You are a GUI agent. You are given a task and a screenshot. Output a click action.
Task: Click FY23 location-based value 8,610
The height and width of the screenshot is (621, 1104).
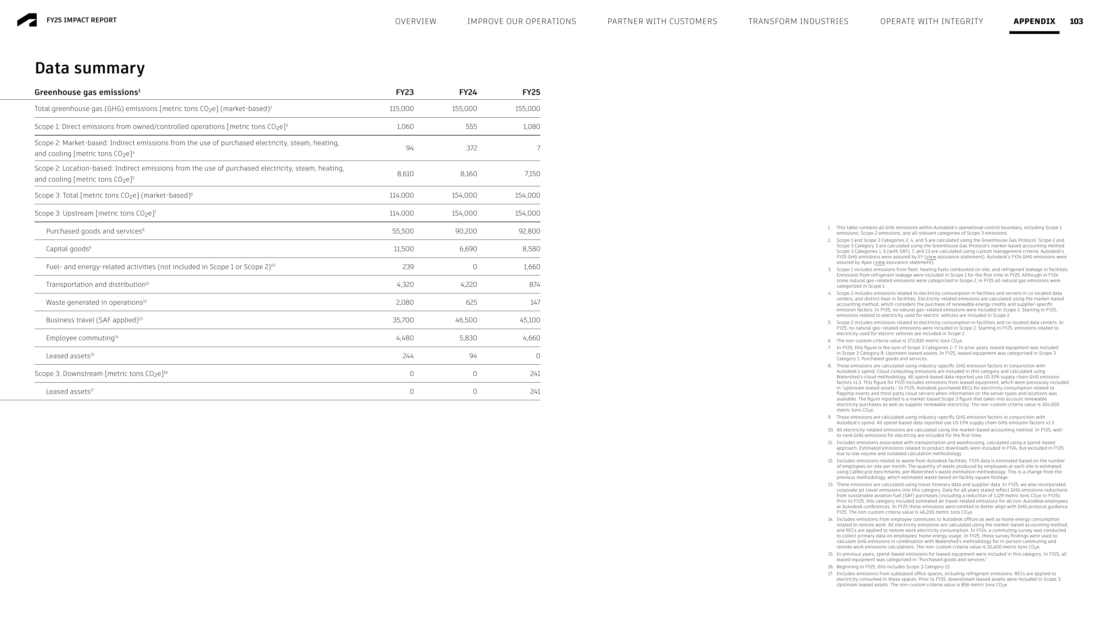pyautogui.click(x=405, y=174)
